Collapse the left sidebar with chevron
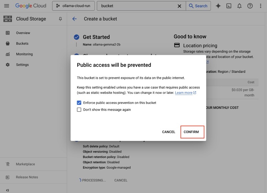267x193 pixels. [x=7, y=190]
